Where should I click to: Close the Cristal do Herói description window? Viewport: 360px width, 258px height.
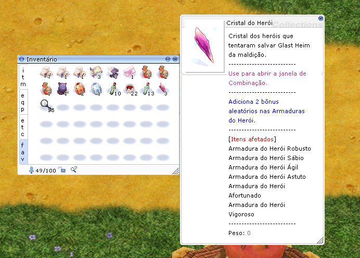(x=320, y=18)
